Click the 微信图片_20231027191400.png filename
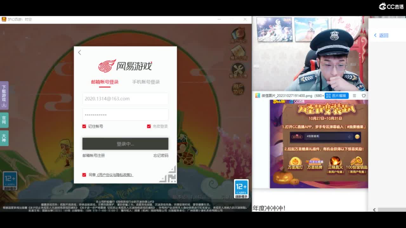This screenshot has width=406, height=228. click(x=287, y=96)
